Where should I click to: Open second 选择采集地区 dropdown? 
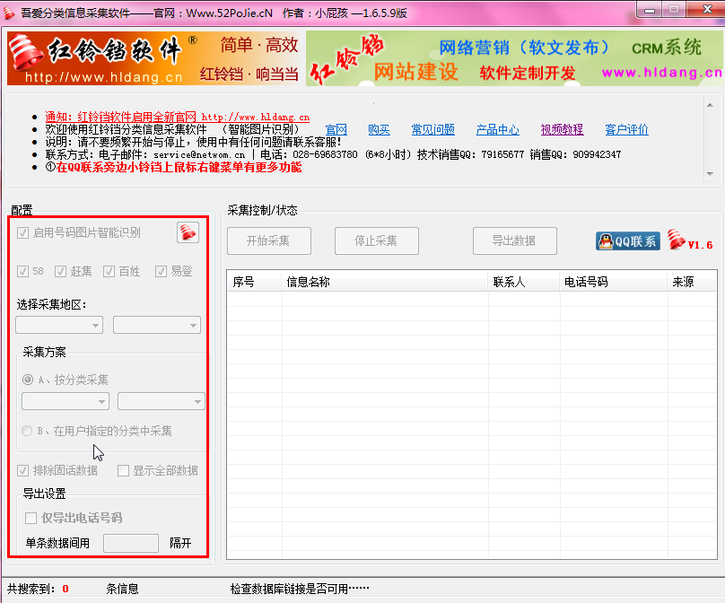(x=157, y=325)
